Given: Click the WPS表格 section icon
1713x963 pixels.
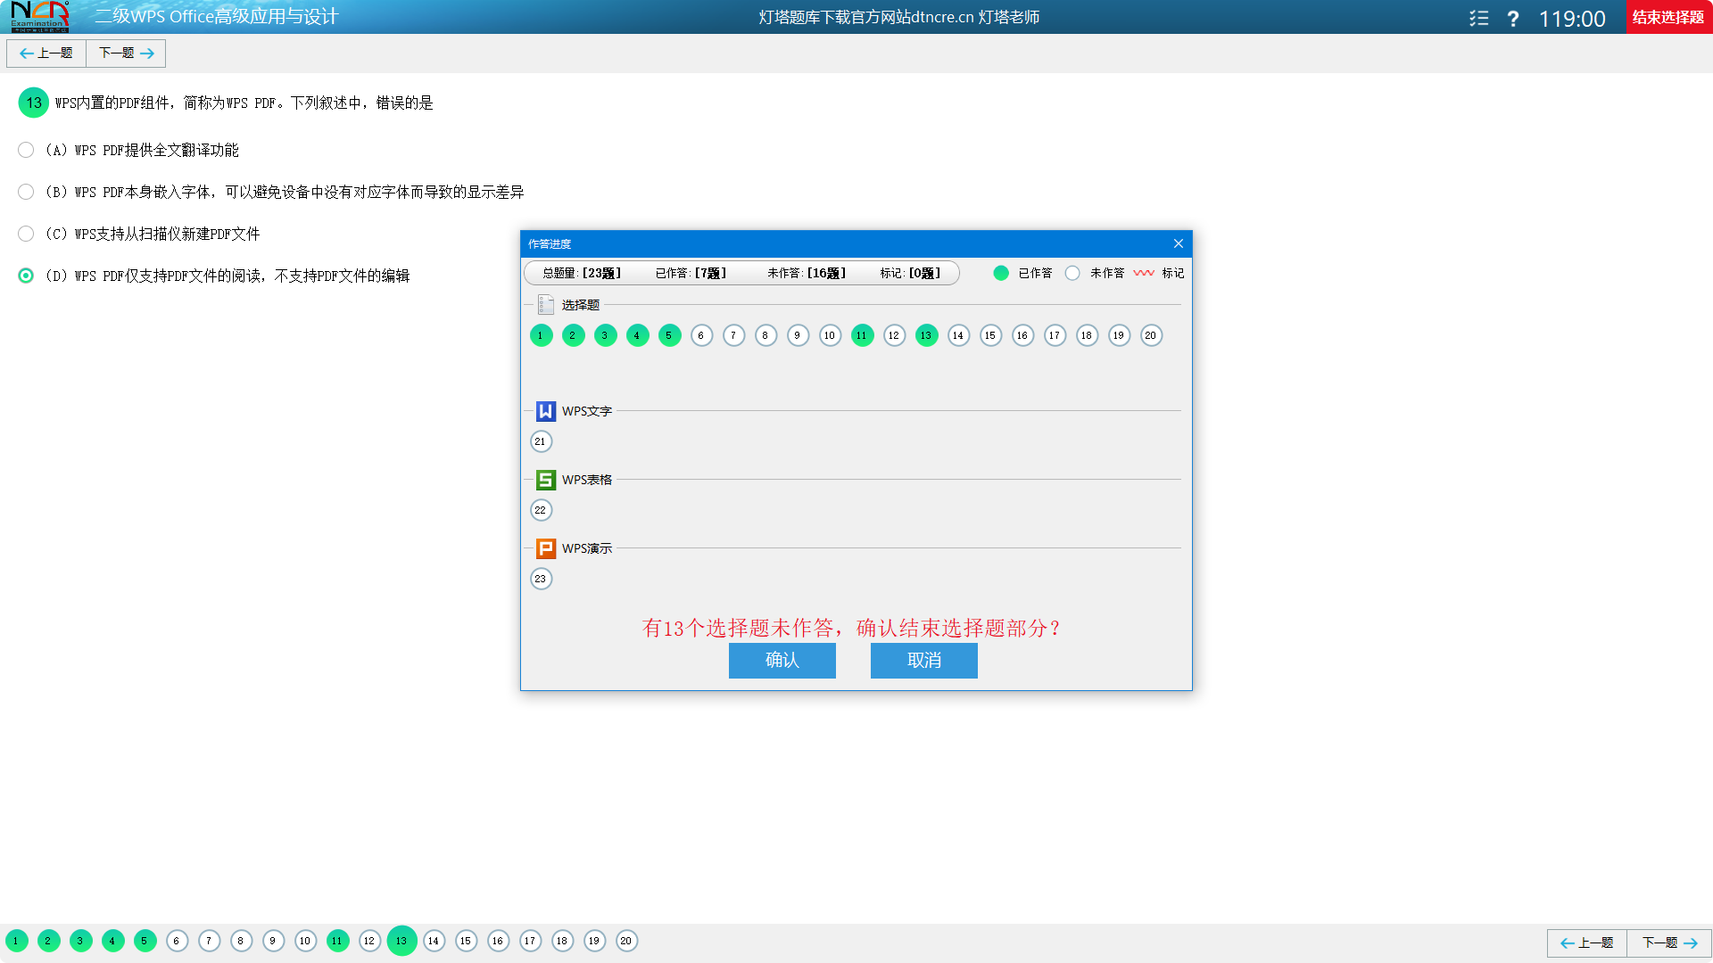Looking at the screenshot, I should 546,480.
